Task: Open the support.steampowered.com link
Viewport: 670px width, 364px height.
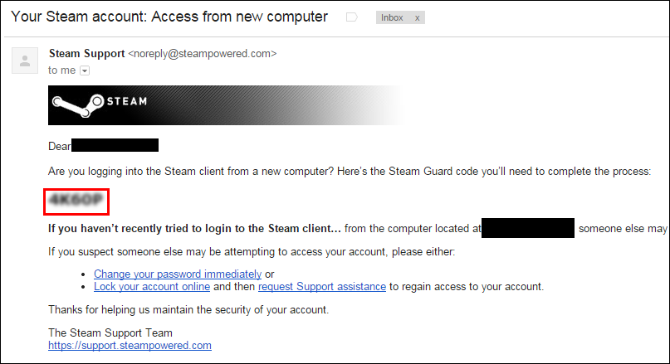Action: pos(130,345)
